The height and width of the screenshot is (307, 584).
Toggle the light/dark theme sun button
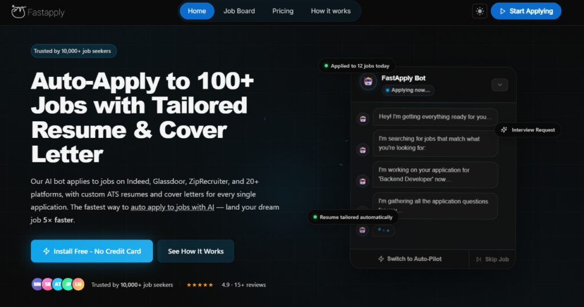[480, 11]
